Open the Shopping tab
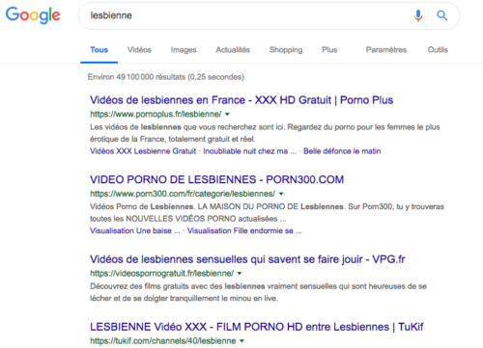The width and height of the screenshot is (483, 348). point(286,50)
